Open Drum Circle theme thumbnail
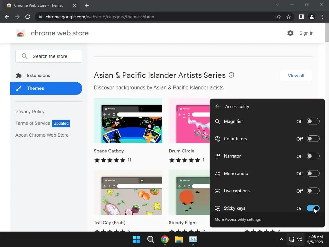 pyautogui.click(x=189, y=121)
